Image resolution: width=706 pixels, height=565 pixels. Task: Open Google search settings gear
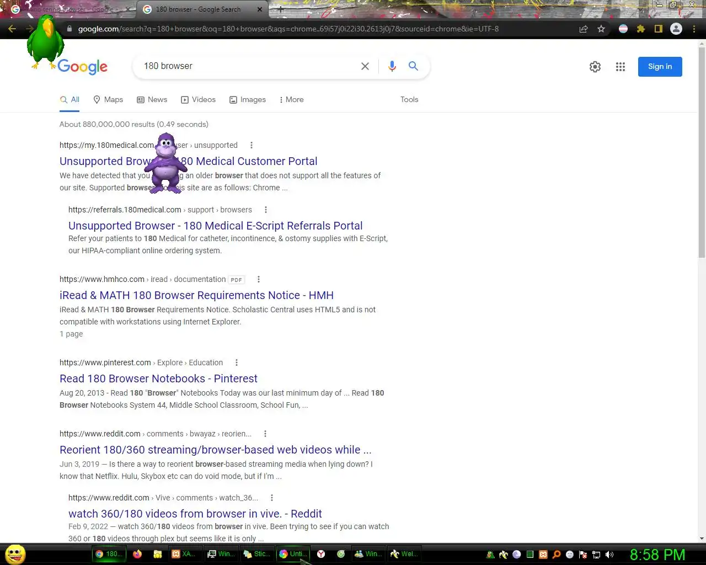[x=595, y=67]
